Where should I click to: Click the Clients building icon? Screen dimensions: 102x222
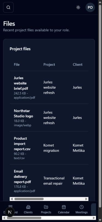coord(28,207)
